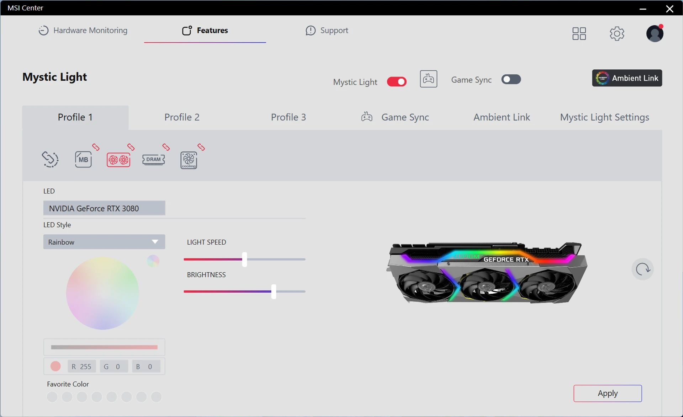Viewport: 683px width, 417px height.
Task: Expand the LED Style dropdown arrow
Action: pos(155,242)
